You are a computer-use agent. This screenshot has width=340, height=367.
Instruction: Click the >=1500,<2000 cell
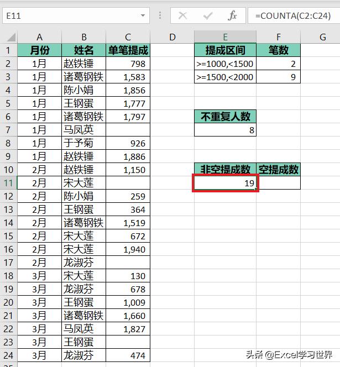pos(225,77)
